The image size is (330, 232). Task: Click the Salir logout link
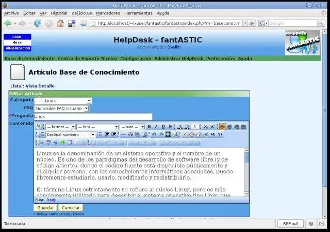click(174, 47)
